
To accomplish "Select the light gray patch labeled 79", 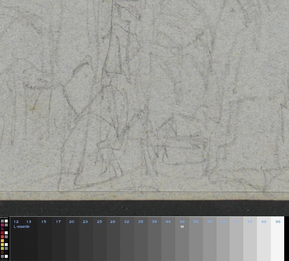I will (x=250, y=243).
